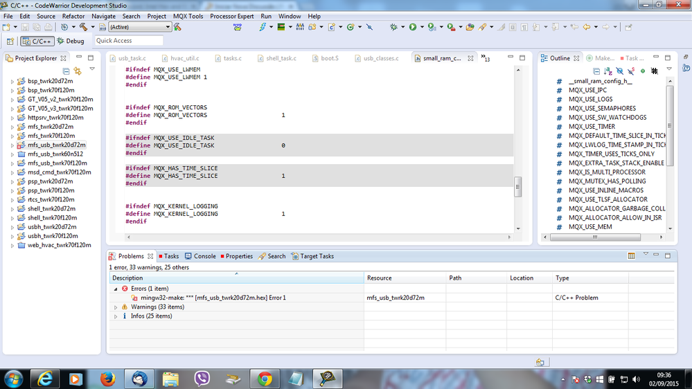This screenshot has height=389, width=692.
Task: Click the External Tools run icon
Action: (451, 27)
